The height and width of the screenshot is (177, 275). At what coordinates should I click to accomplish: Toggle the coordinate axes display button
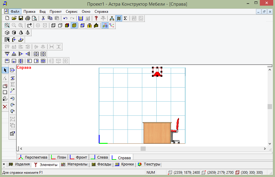[x=112, y=25]
